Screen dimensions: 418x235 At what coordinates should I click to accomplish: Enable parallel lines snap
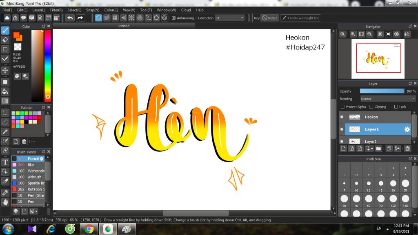coord(107,18)
